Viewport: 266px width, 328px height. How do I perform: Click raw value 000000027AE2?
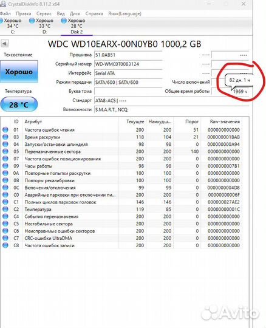(x=223, y=202)
